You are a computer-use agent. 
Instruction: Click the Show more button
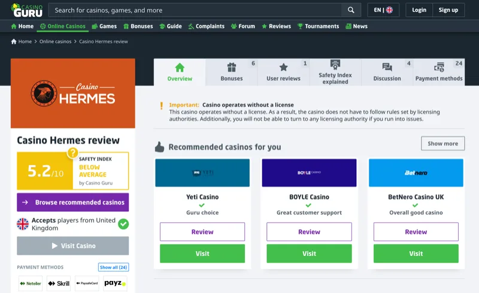(x=442, y=144)
